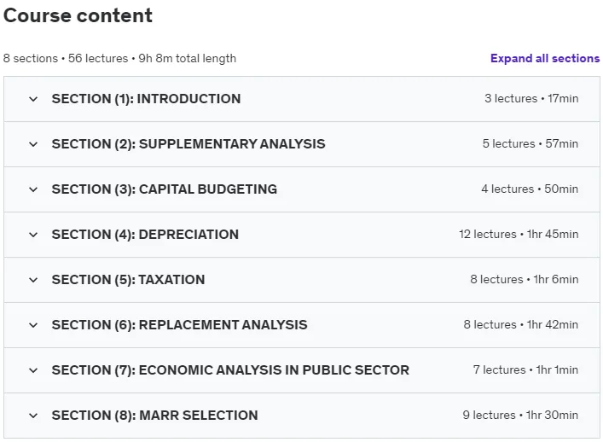
Task: Click the 12 lectures 1hr 45min label
Action: coord(519,235)
